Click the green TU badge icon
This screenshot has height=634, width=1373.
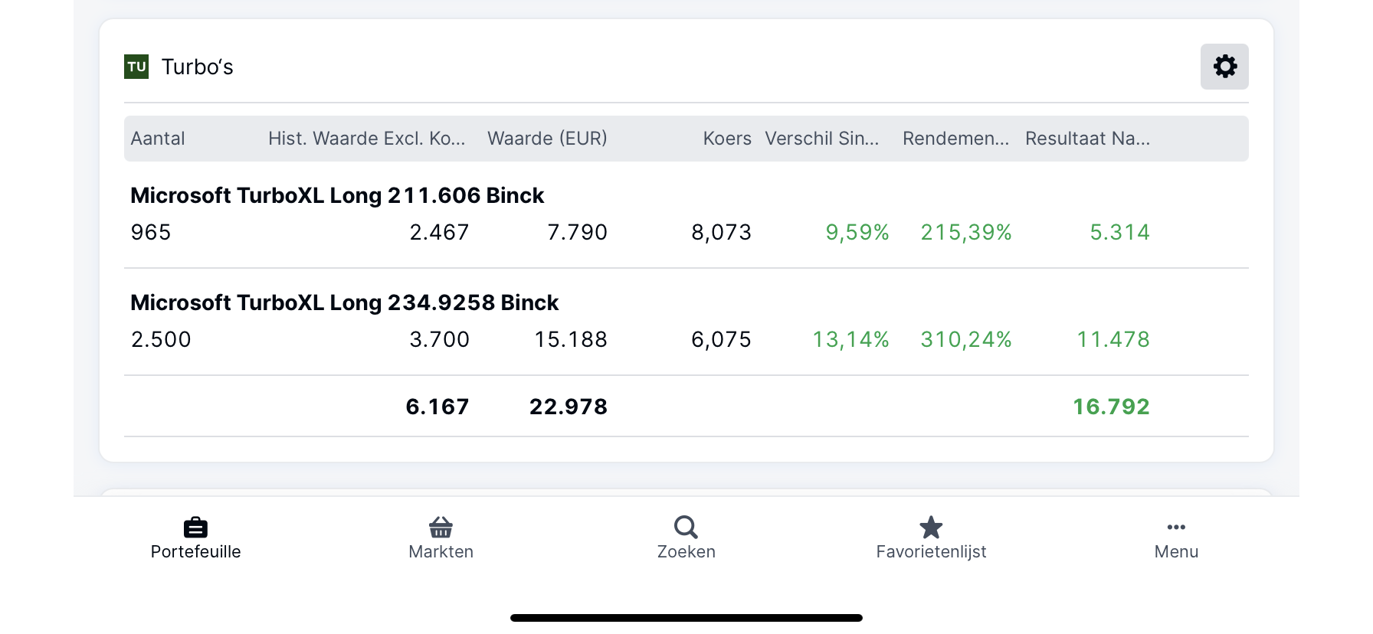pyautogui.click(x=136, y=67)
